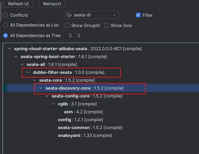Viewport: 199px width, 154px height.
Task: Select the snakeyaml 1.33 dependency
Action: (85, 135)
